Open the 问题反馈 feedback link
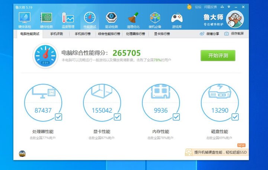Viewport: 268px width, 170px height. (210, 7)
